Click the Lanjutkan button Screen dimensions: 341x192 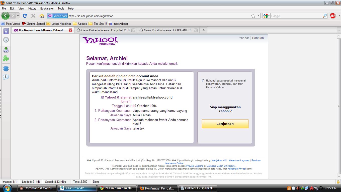click(225, 124)
